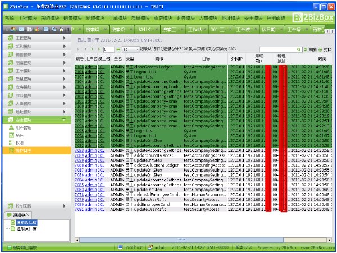Click the horizontal scrollbar right arrow
Screen dimensions: 337x253
click(x=329, y=240)
